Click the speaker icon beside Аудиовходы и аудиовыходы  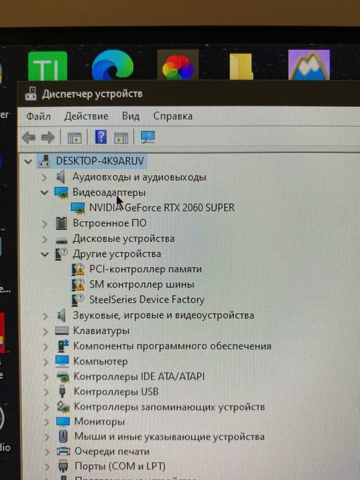[x=61, y=177]
